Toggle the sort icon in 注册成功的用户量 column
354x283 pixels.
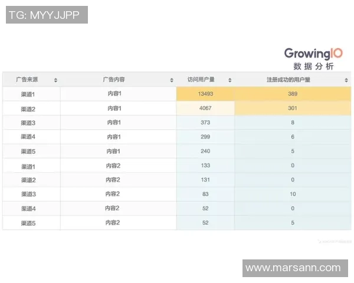coord(346,80)
